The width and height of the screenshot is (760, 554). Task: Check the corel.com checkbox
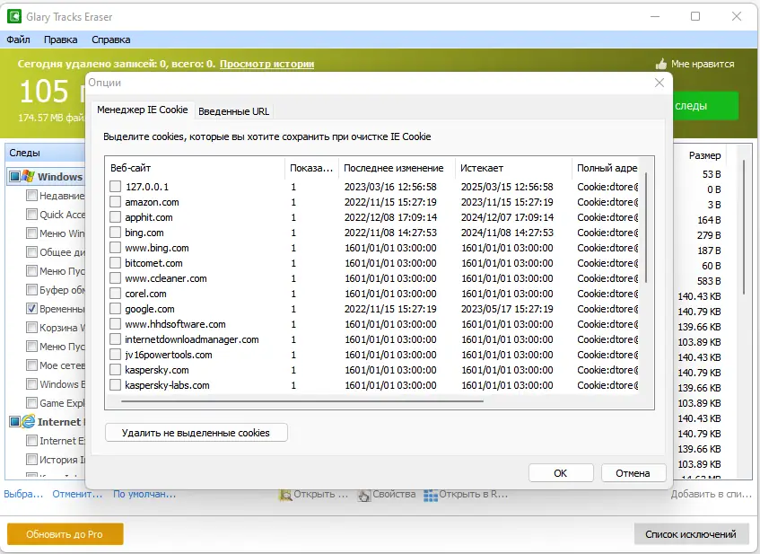pyautogui.click(x=116, y=294)
